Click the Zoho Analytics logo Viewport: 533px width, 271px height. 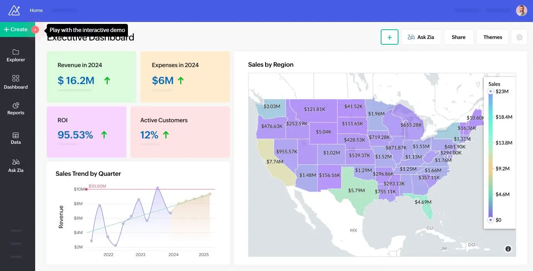tap(14, 10)
